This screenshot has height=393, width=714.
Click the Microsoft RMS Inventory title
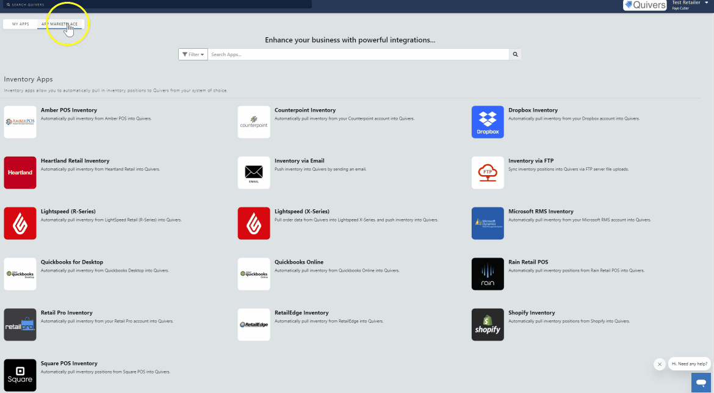(541, 211)
